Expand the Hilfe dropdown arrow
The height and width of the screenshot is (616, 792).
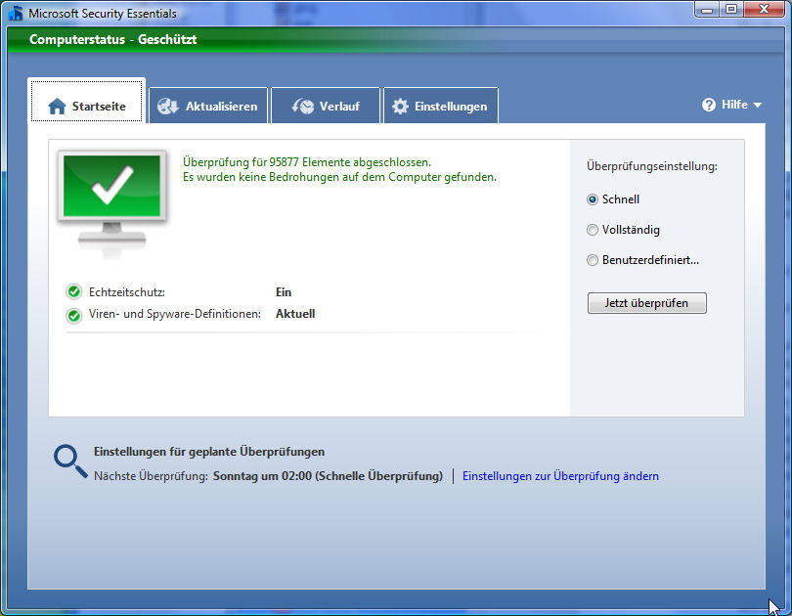(x=757, y=106)
